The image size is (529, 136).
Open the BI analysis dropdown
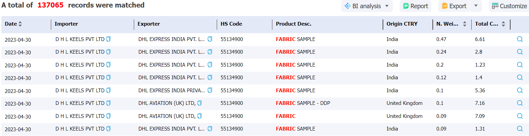coord(367,6)
